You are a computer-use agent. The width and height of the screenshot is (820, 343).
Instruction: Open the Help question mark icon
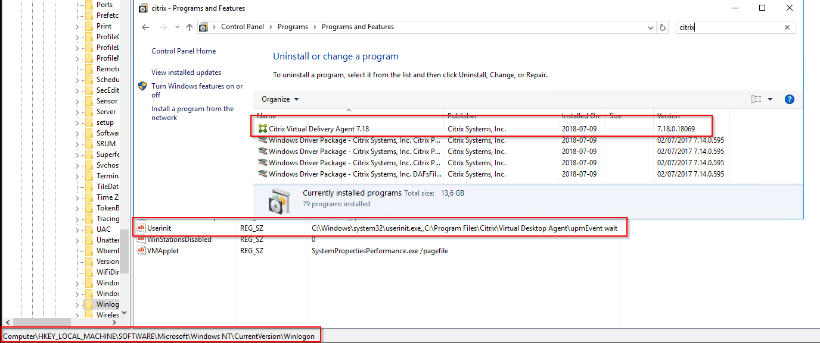(x=790, y=99)
